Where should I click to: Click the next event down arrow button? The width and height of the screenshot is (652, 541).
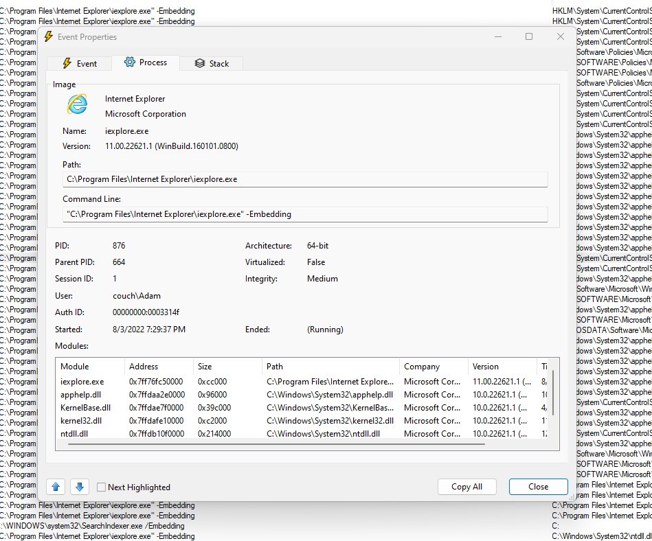[x=80, y=487]
